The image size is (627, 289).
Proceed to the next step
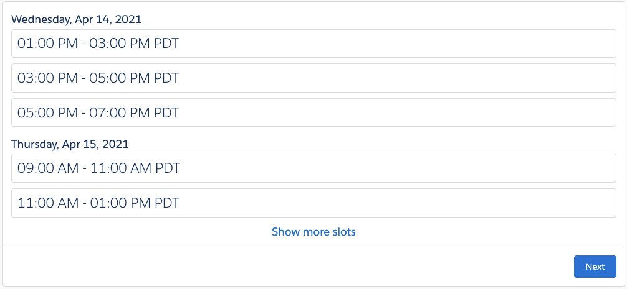tap(595, 267)
